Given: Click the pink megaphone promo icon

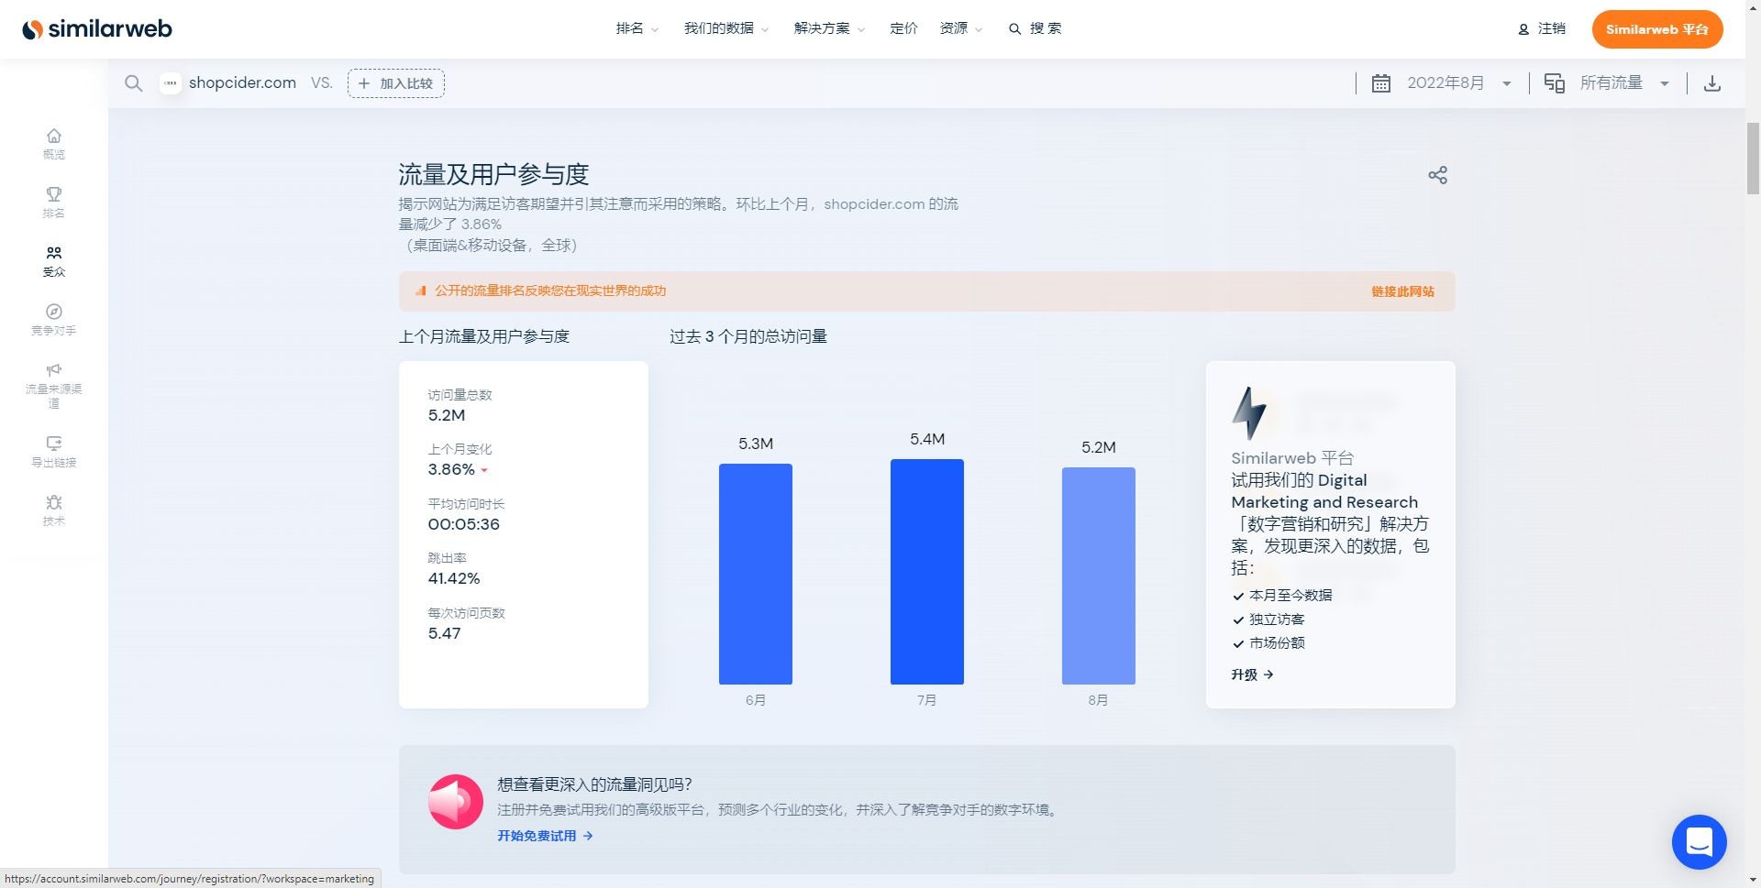Looking at the screenshot, I should click(456, 802).
